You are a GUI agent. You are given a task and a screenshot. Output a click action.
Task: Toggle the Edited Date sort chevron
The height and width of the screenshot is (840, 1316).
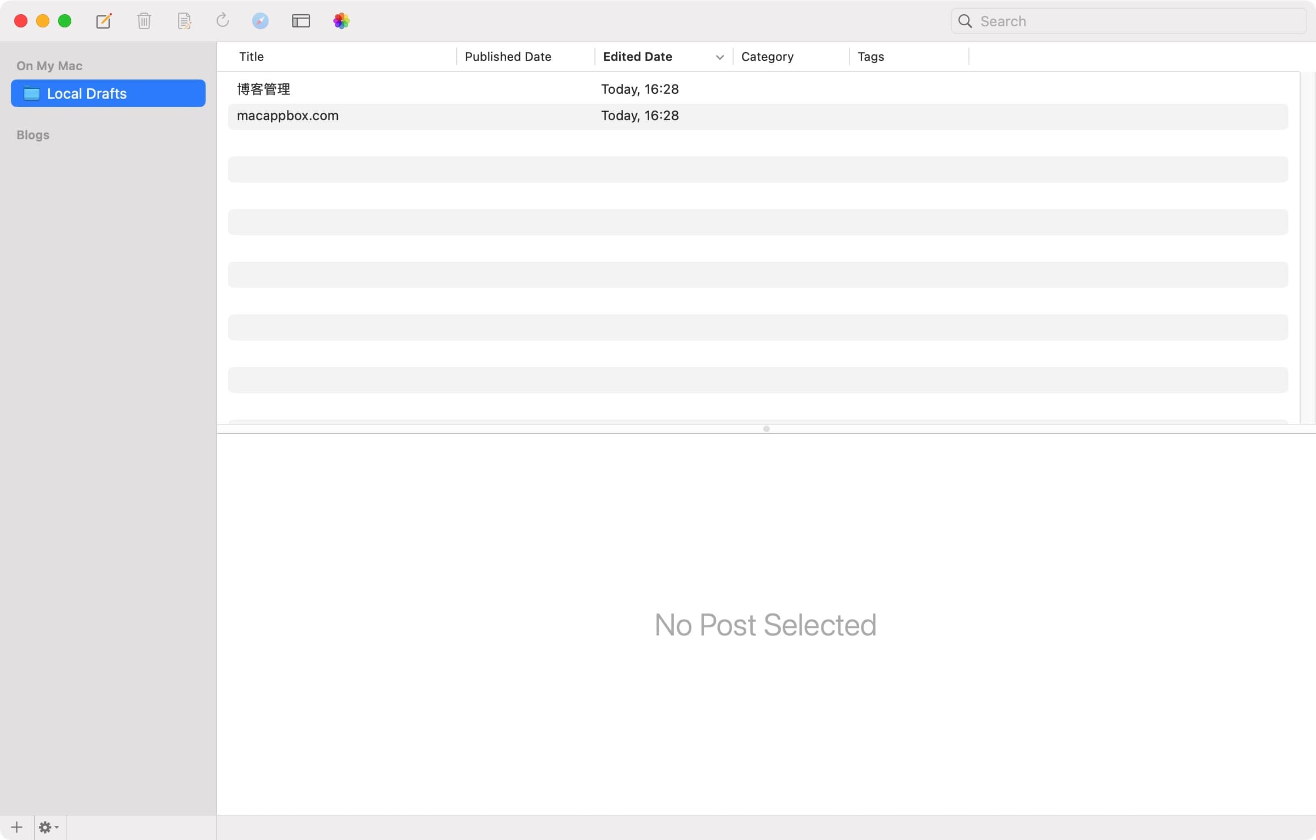[720, 57]
